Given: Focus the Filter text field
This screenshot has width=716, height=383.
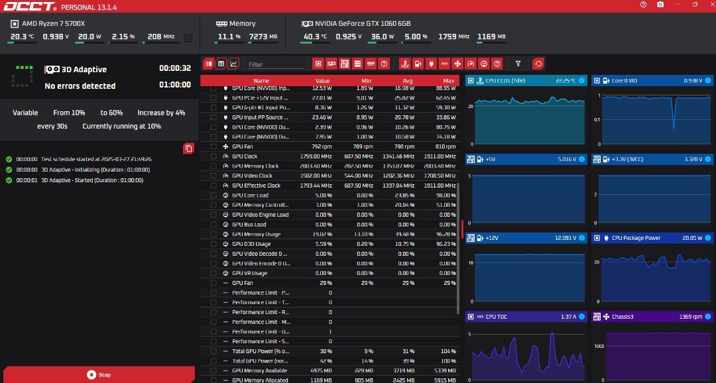Looking at the screenshot, I should pos(276,64).
